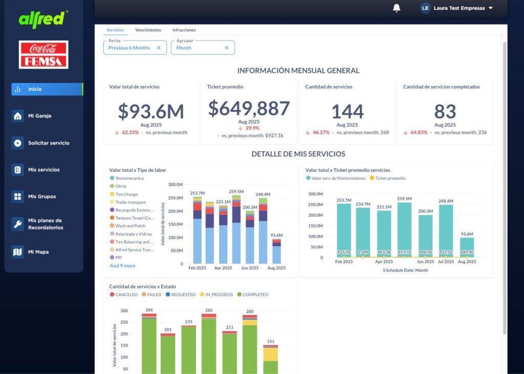524x374 pixels.
Task: Click the 259.5M teal bar in the Ticket promedio chart
Action: [x=404, y=230]
